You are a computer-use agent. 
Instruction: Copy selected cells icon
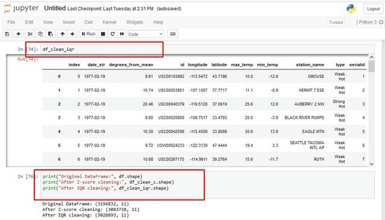[40, 34]
